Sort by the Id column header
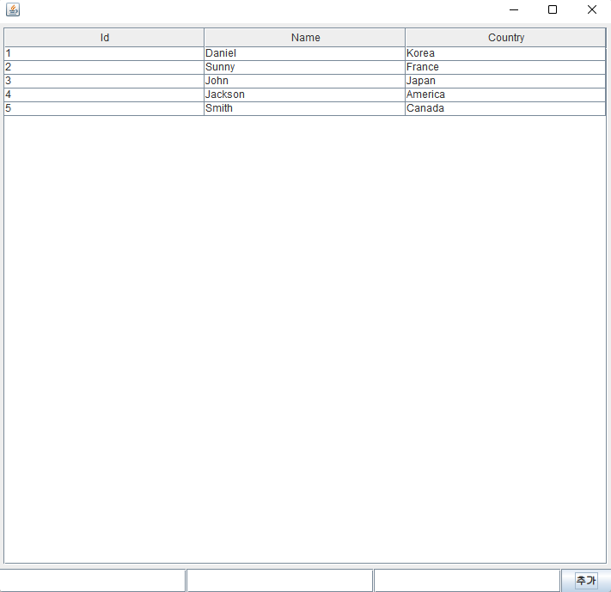Screen dimensions: 611x592 [x=104, y=38]
